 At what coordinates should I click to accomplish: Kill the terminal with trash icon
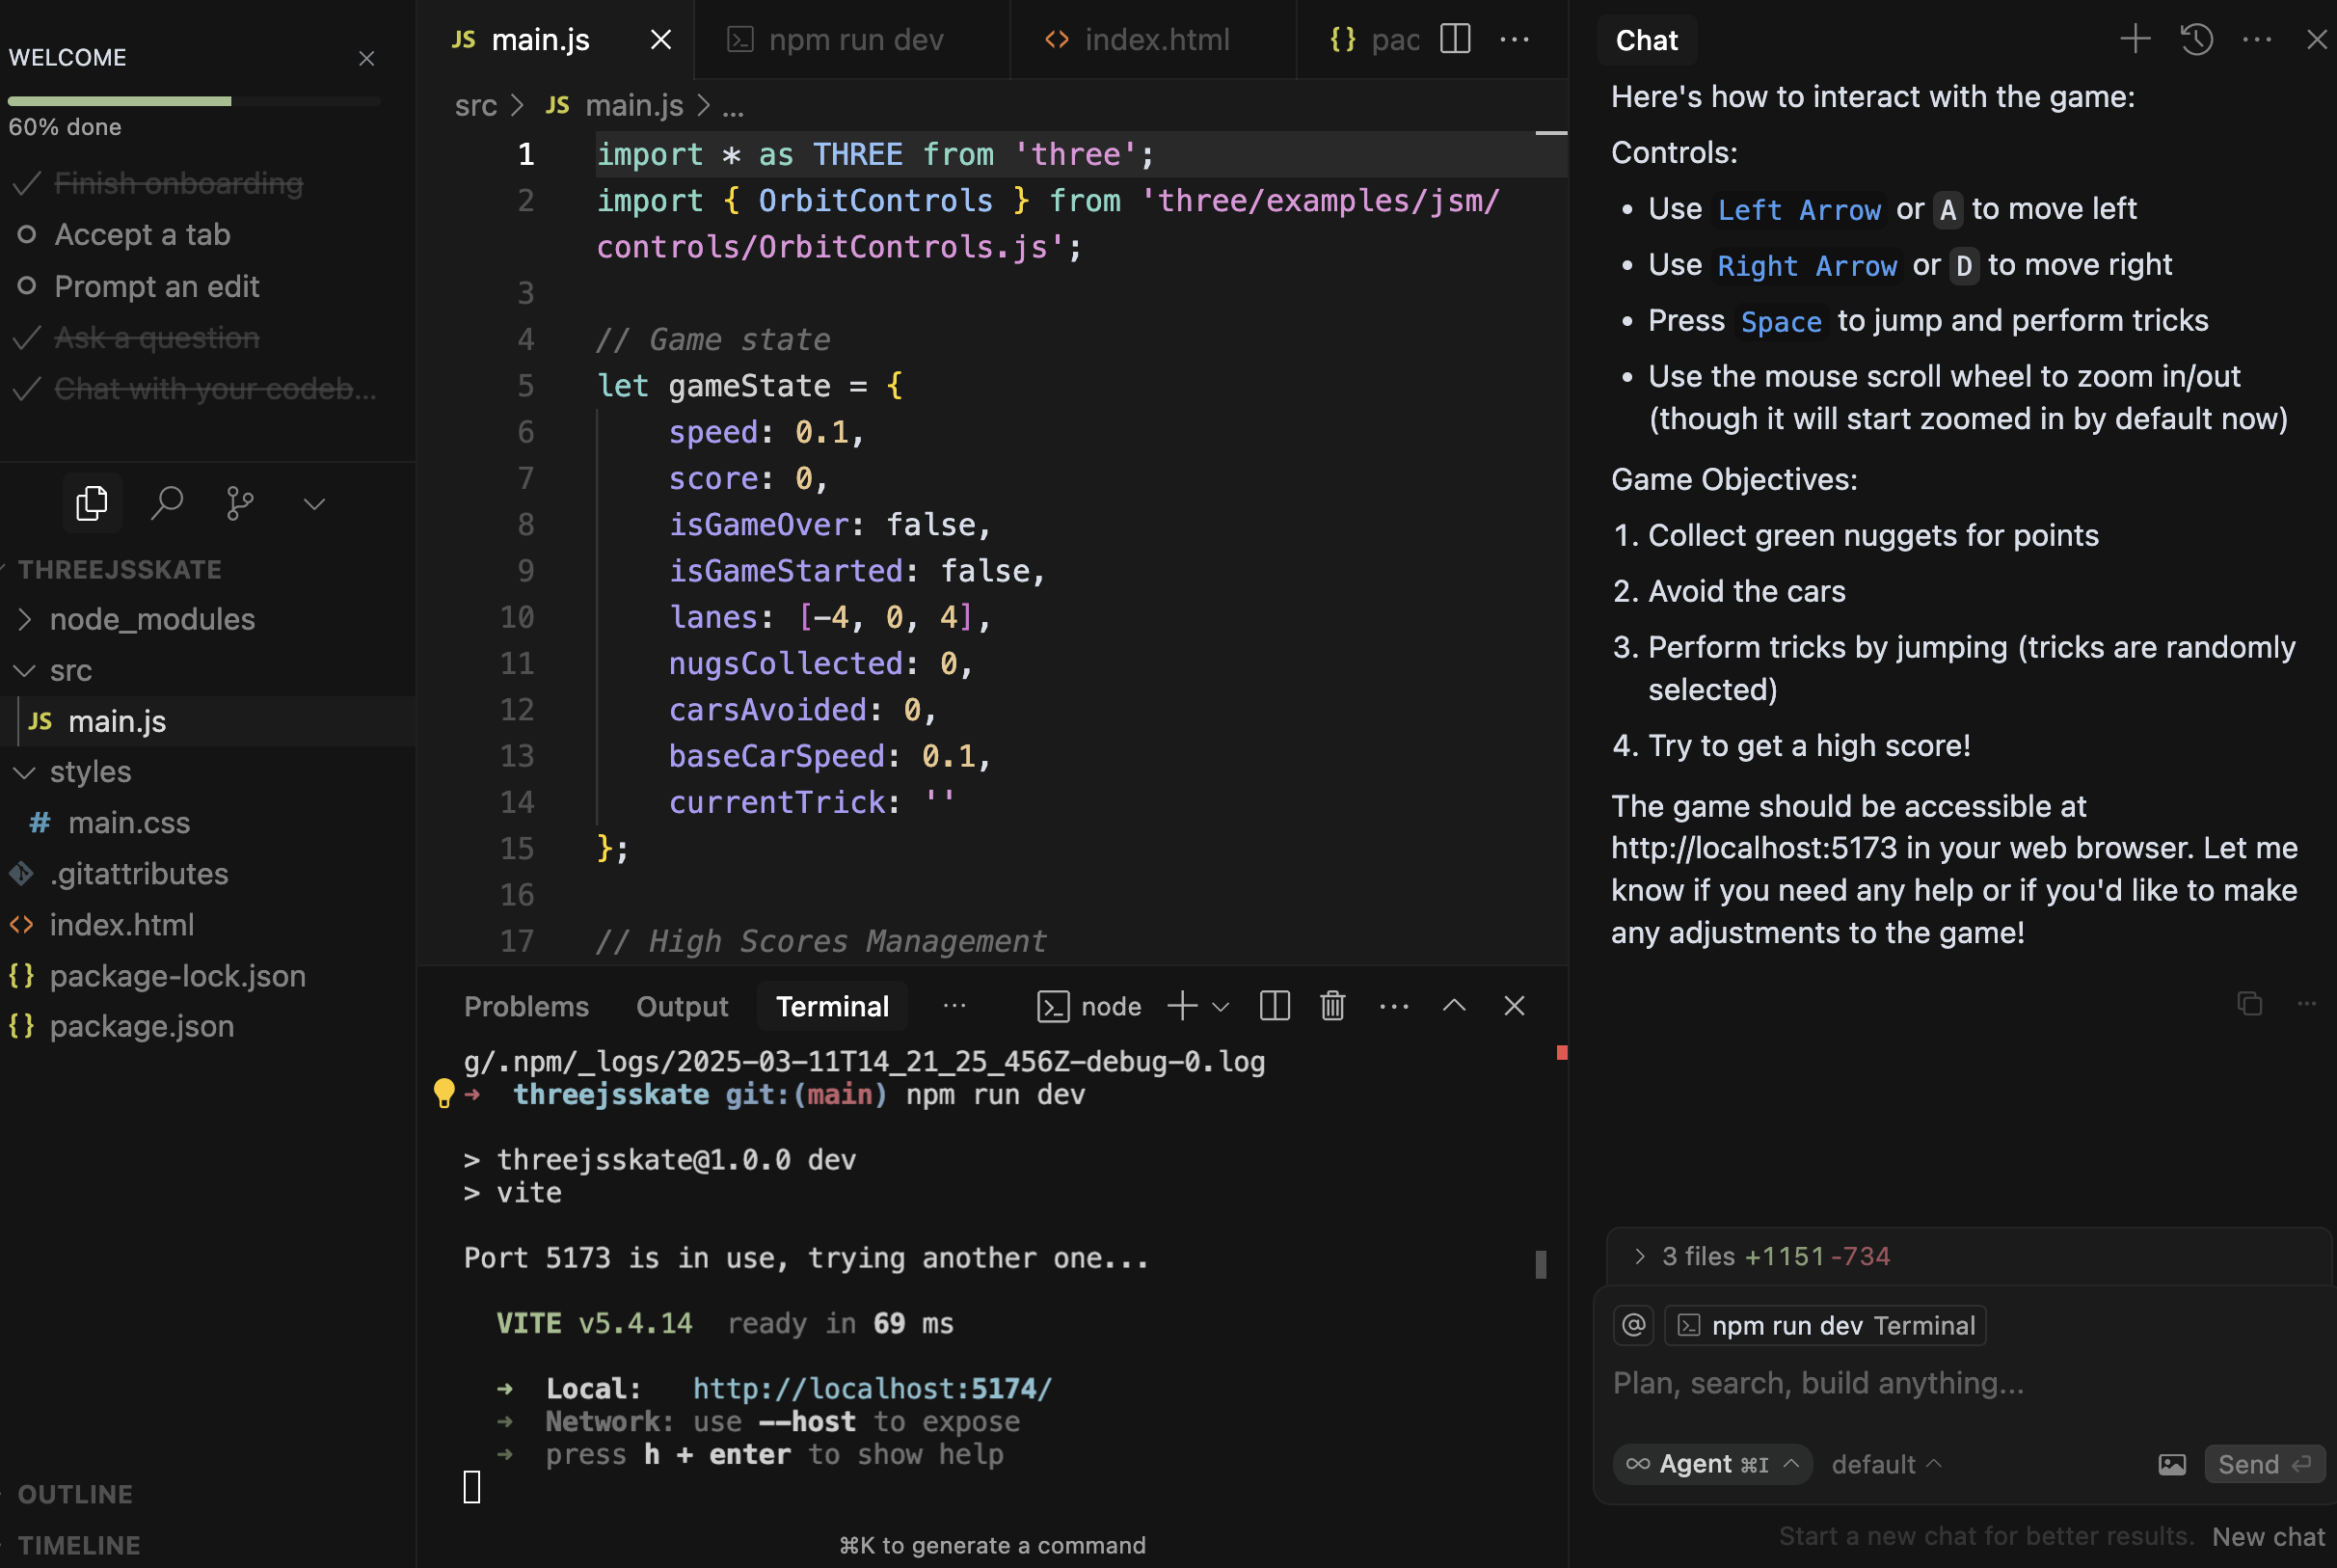tap(1332, 1006)
